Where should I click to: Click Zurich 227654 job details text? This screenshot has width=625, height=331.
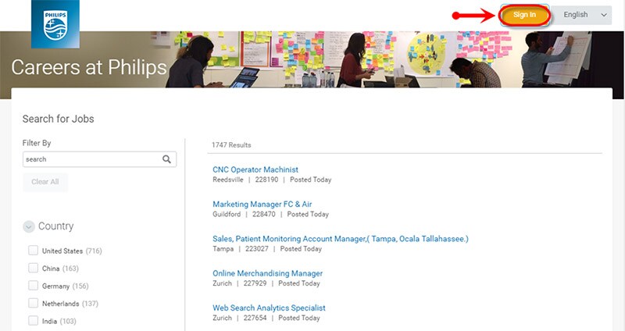tap(266, 318)
